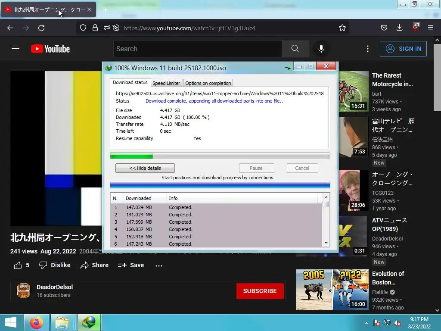Switch to Firefox in the taskbar
The image size is (441, 331).
click(x=37, y=322)
